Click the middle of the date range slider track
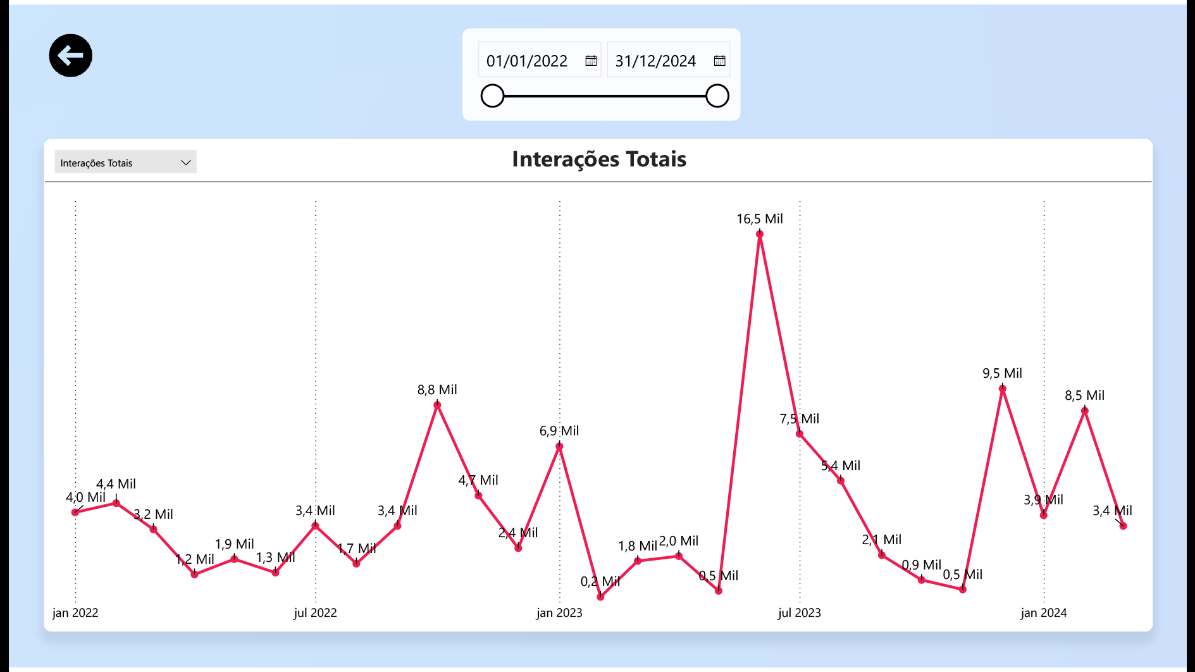Screen dimensions: 1195x672 click(x=605, y=96)
